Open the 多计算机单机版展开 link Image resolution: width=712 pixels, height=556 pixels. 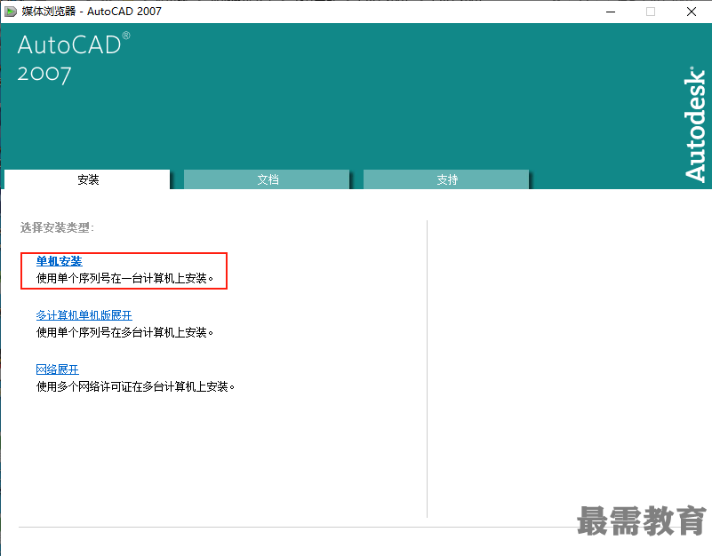pos(84,315)
